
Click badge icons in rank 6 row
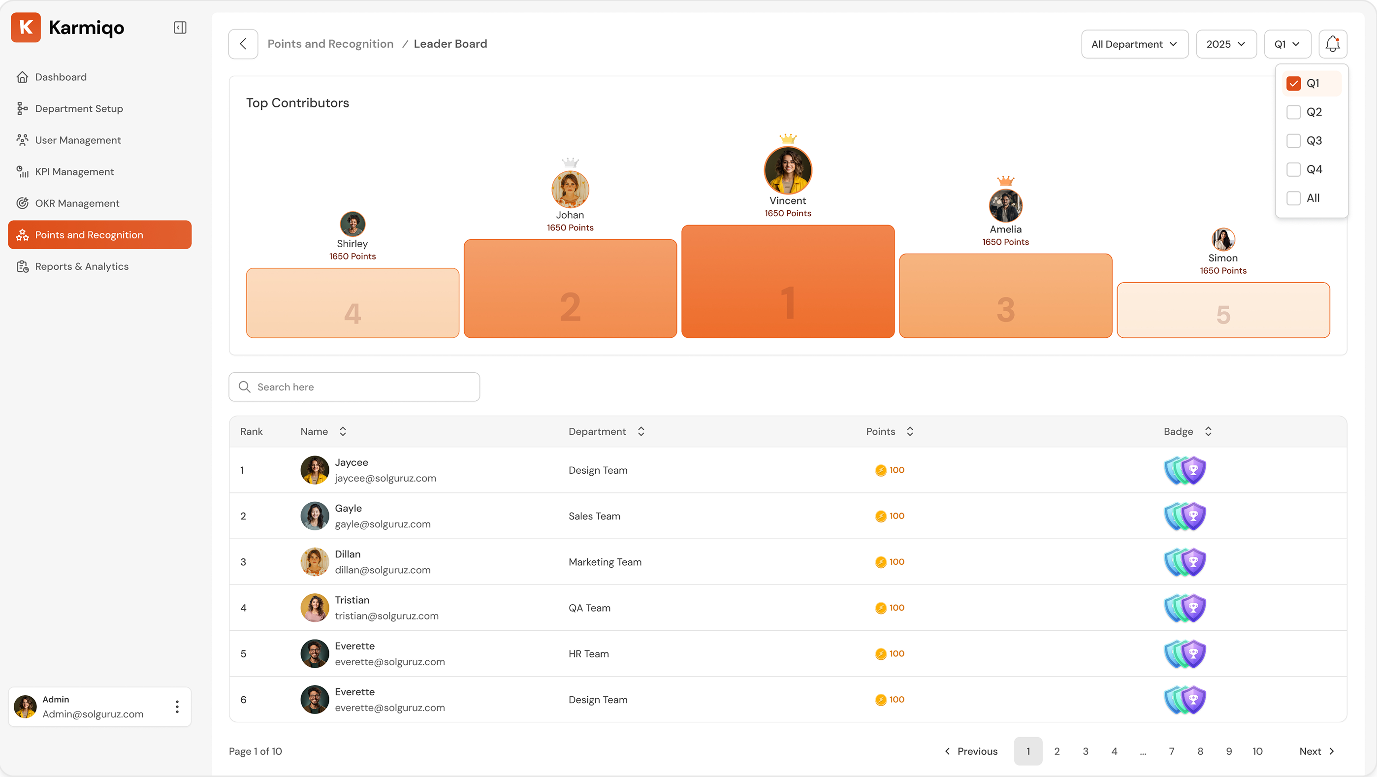point(1185,700)
